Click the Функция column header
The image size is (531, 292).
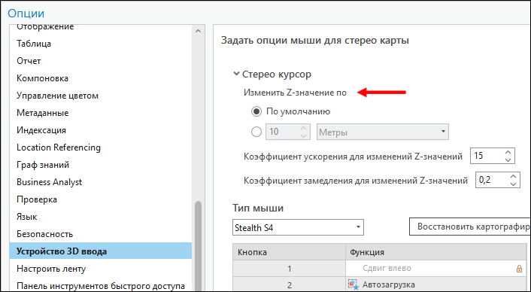point(436,252)
